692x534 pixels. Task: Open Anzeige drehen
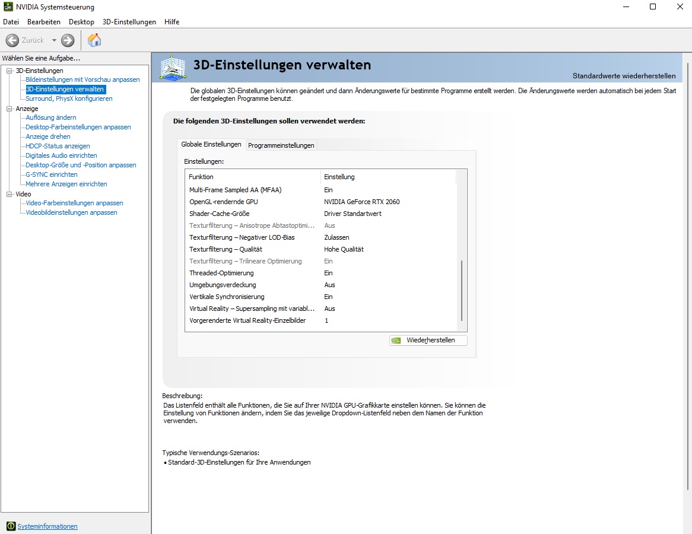[x=47, y=136]
